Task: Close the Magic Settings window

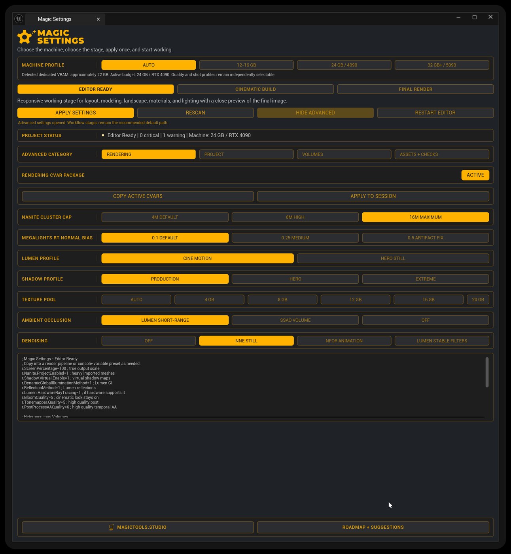Action: click(x=490, y=17)
